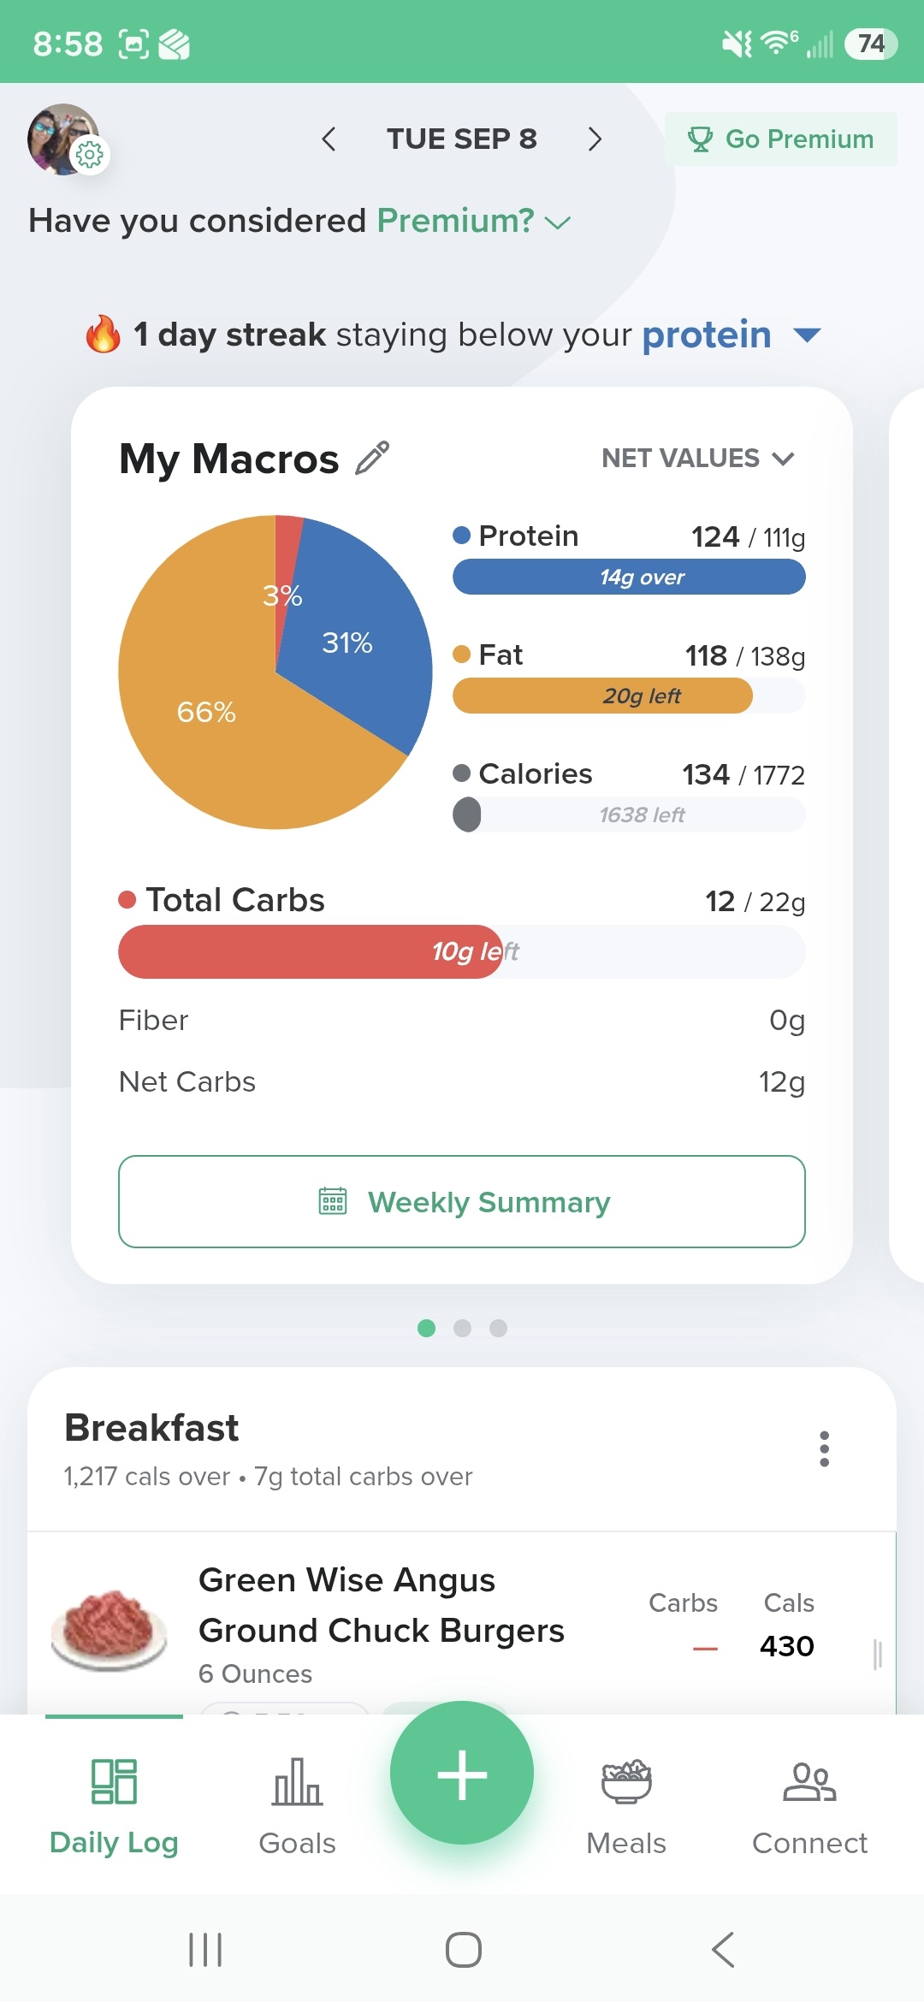Go to next day arrow
Screen dimensions: 924x2002
[595, 139]
